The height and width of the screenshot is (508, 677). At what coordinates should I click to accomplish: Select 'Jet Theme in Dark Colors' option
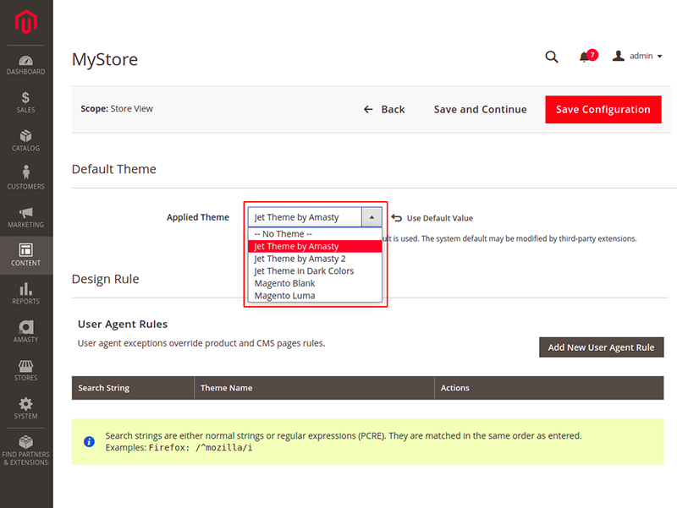[315, 270]
